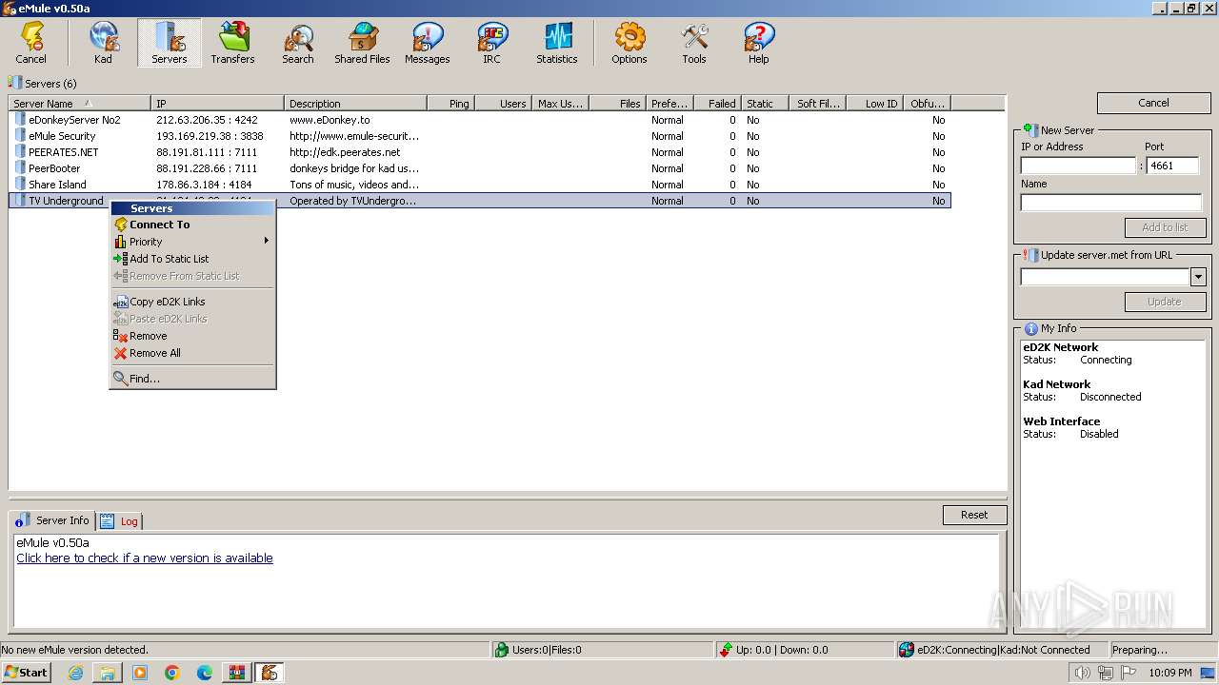Open the Statistics toolbar icon

click(557, 43)
